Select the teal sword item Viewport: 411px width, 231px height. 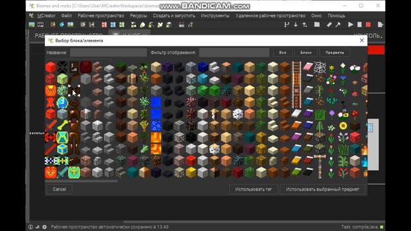point(62,173)
